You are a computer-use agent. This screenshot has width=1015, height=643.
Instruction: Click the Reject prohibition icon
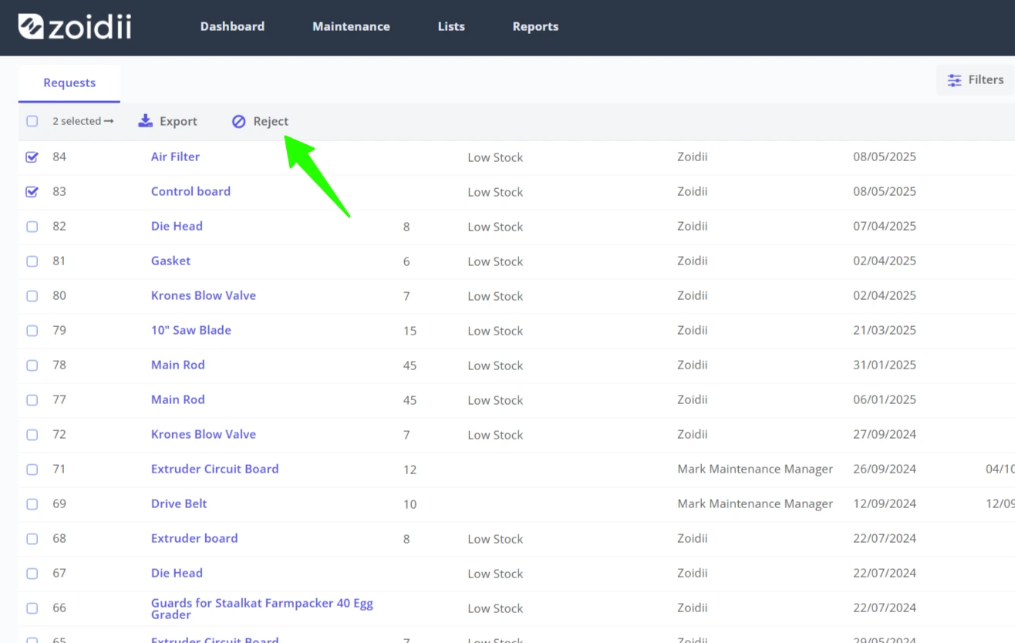tap(239, 121)
